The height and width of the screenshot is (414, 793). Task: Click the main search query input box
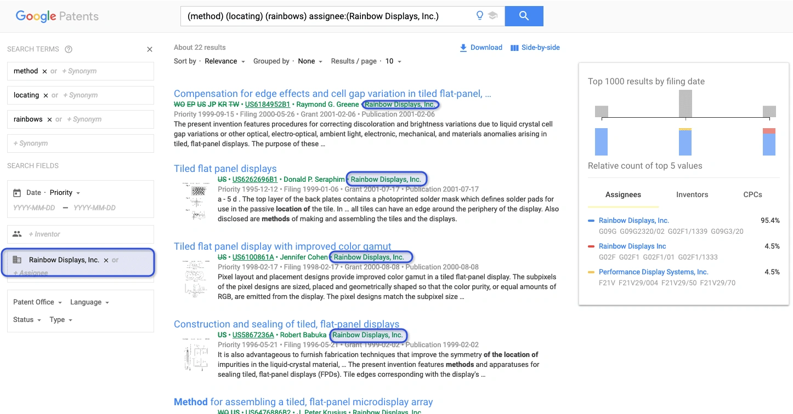click(x=329, y=16)
